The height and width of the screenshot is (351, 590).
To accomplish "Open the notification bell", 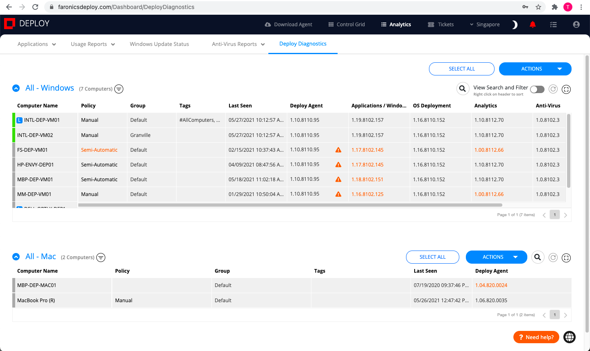I will pyautogui.click(x=533, y=24).
